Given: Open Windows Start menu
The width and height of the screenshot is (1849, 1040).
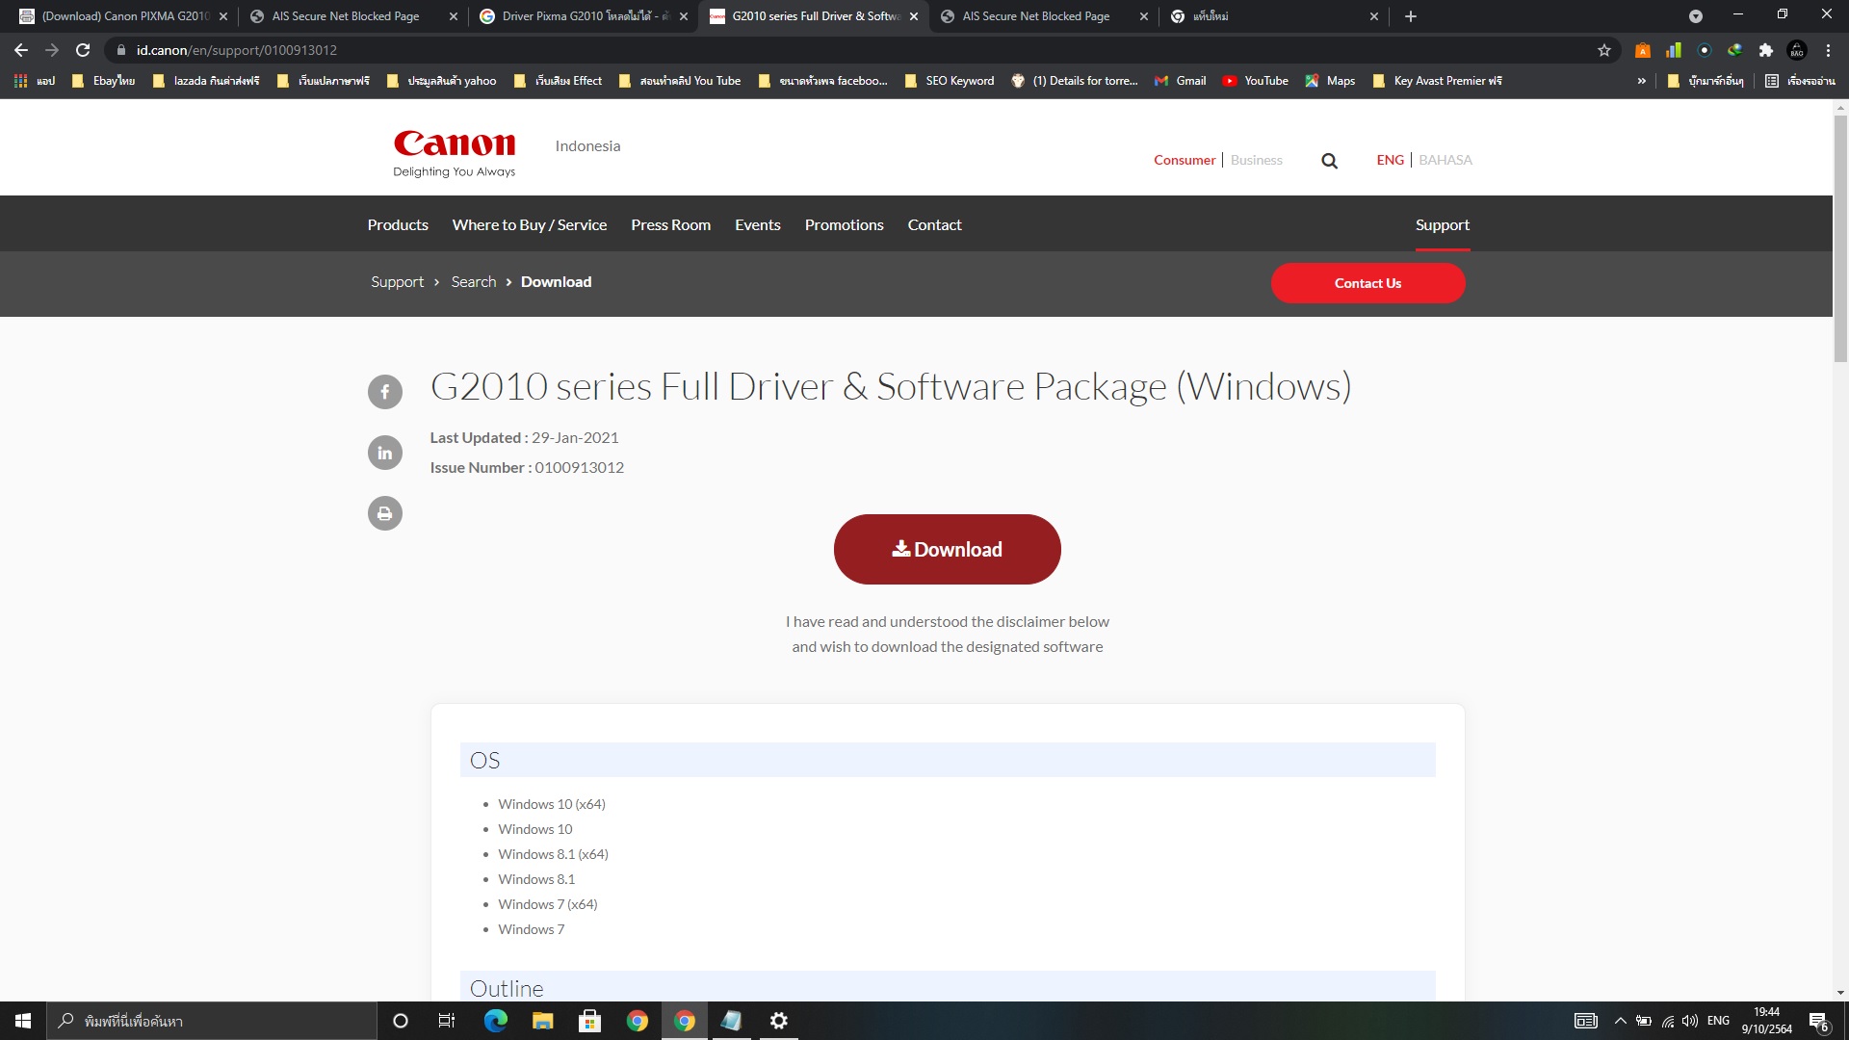Looking at the screenshot, I should click(23, 1021).
